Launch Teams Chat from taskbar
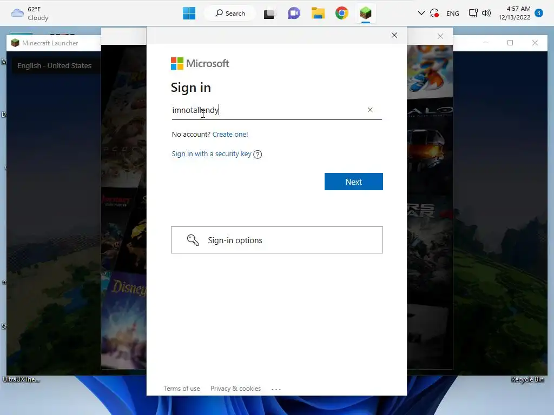 pos(294,14)
